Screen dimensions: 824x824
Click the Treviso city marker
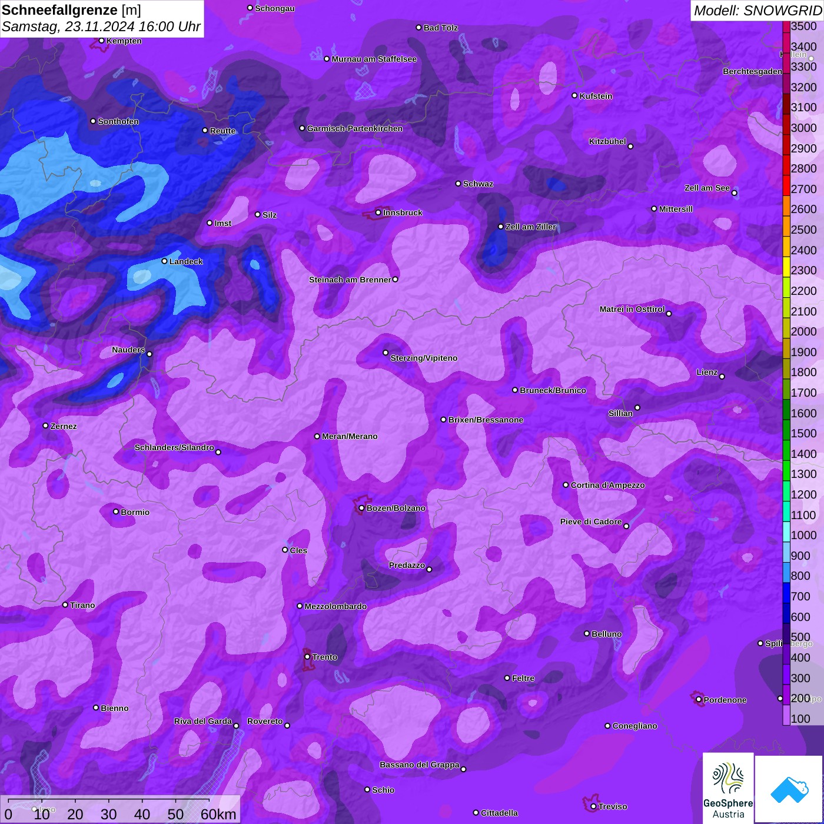tap(593, 806)
